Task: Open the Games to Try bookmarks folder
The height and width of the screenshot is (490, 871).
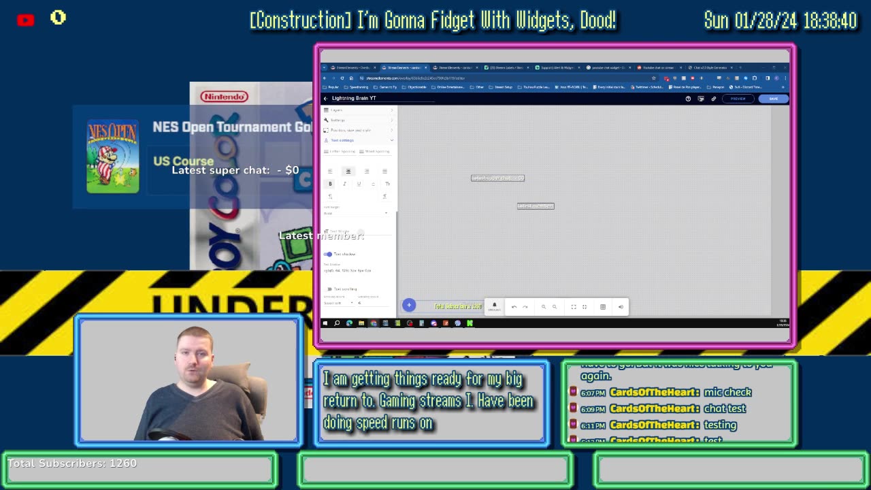Action: (x=386, y=87)
